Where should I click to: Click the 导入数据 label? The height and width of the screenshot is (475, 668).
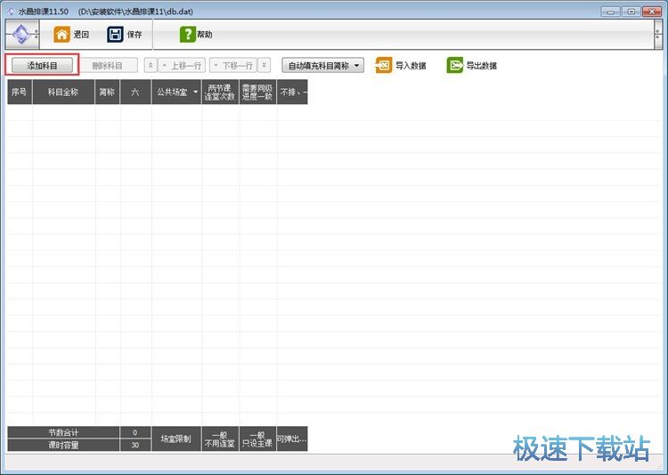[411, 66]
